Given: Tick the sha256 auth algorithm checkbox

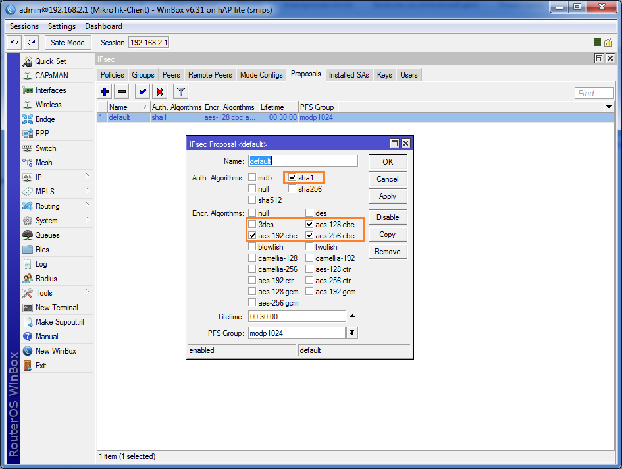Looking at the screenshot, I should (x=292, y=188).
